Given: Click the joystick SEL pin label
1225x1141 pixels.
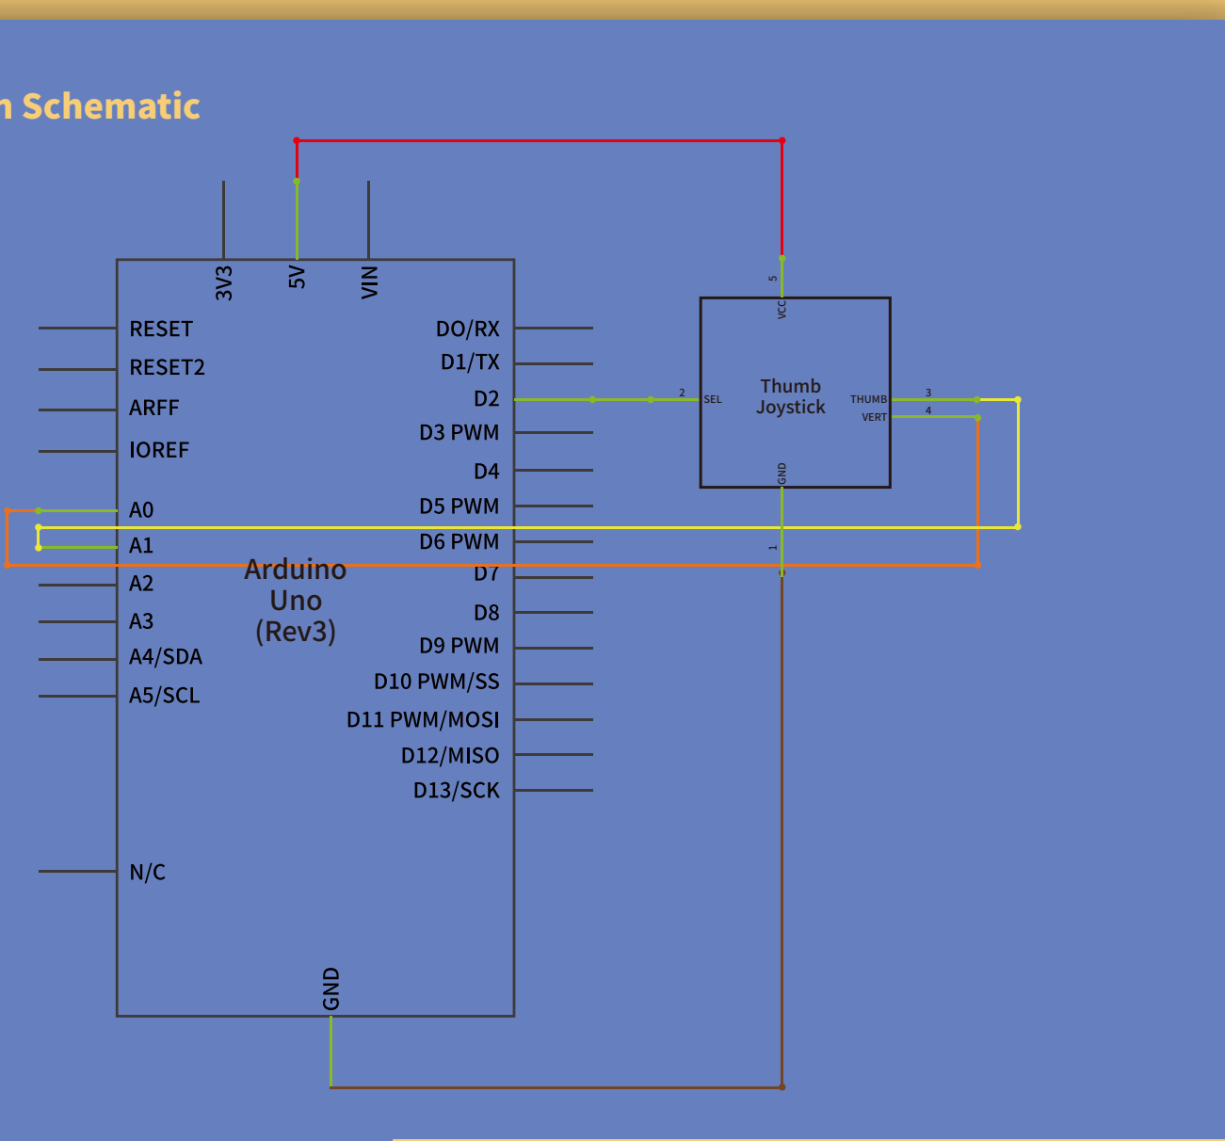Looking at the screenshot, I should (x=713, y=400).
